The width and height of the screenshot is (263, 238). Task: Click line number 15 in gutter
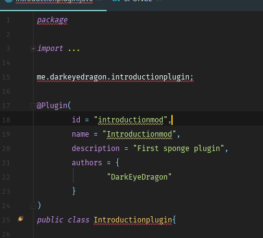click(x=6, y=77)
